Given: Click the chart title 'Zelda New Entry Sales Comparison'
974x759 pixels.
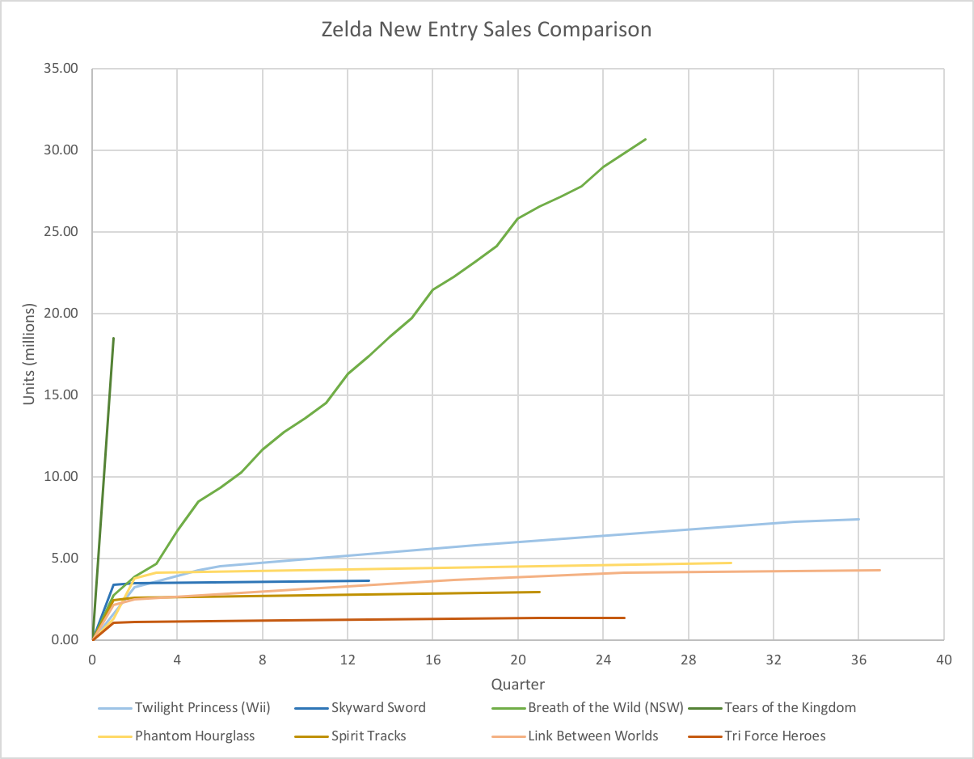Looking at the screenshot, I should [x=487, y=30].
